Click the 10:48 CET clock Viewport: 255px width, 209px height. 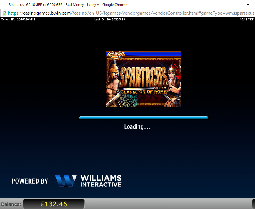tap(247, 20)
